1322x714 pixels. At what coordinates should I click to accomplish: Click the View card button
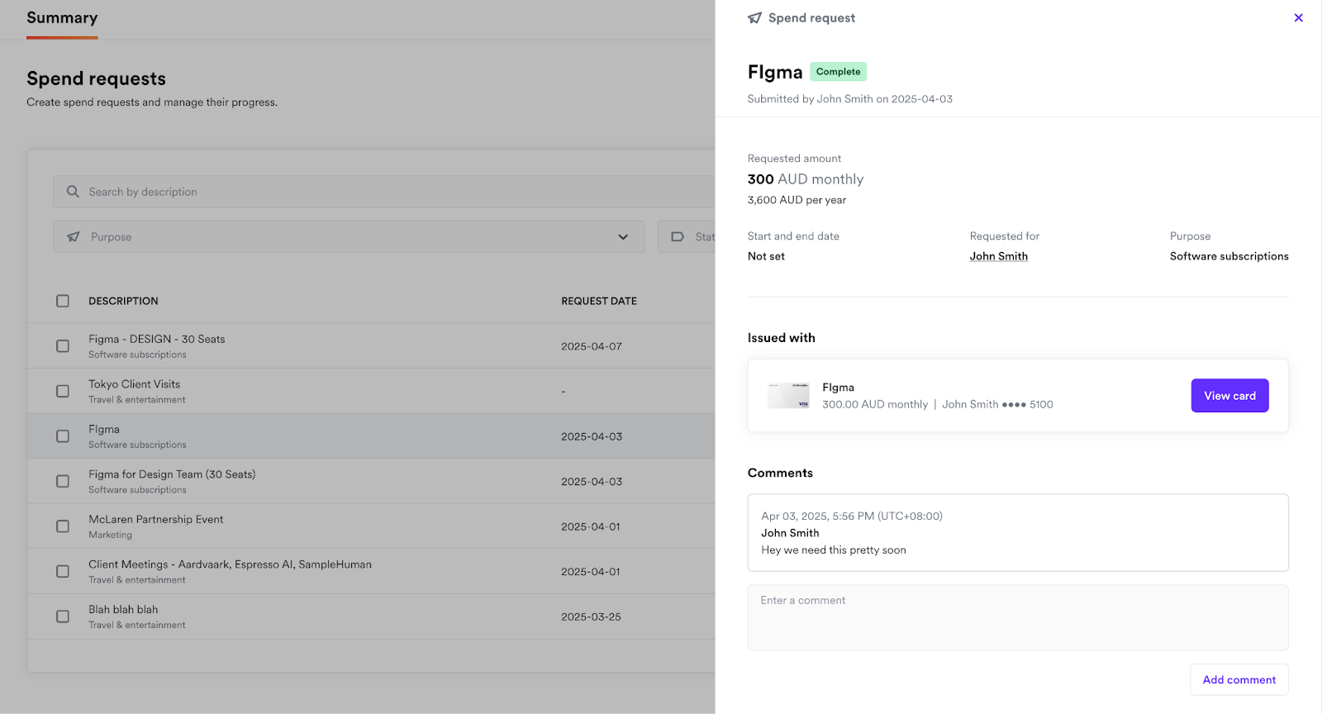coord(1229,396)
